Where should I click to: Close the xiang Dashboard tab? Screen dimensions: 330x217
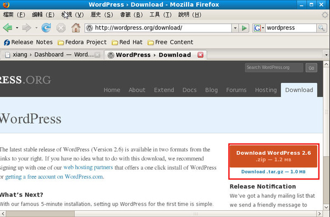[x=97, y=55]
